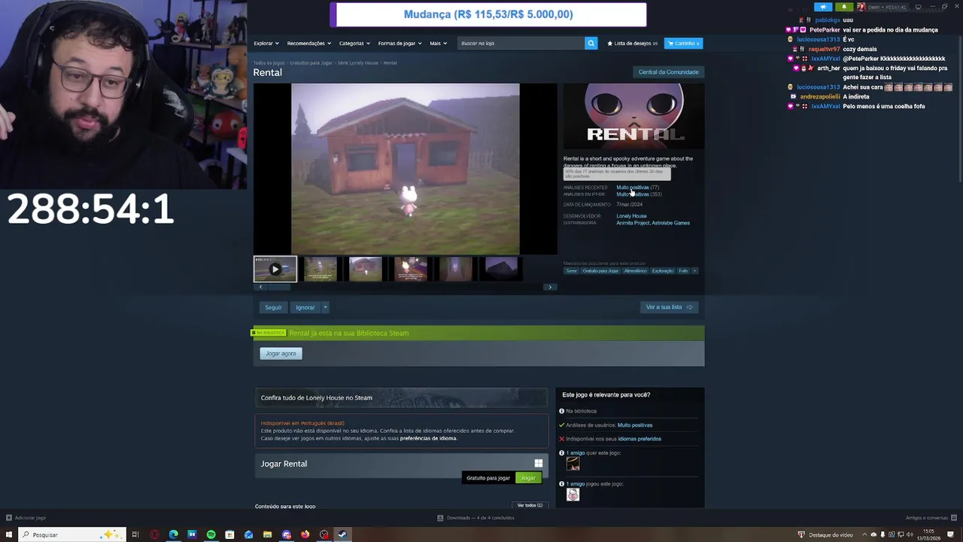Open the Recomendações menu
The width and height of the screenshot is (963, 542).
[x=308, y=43]
